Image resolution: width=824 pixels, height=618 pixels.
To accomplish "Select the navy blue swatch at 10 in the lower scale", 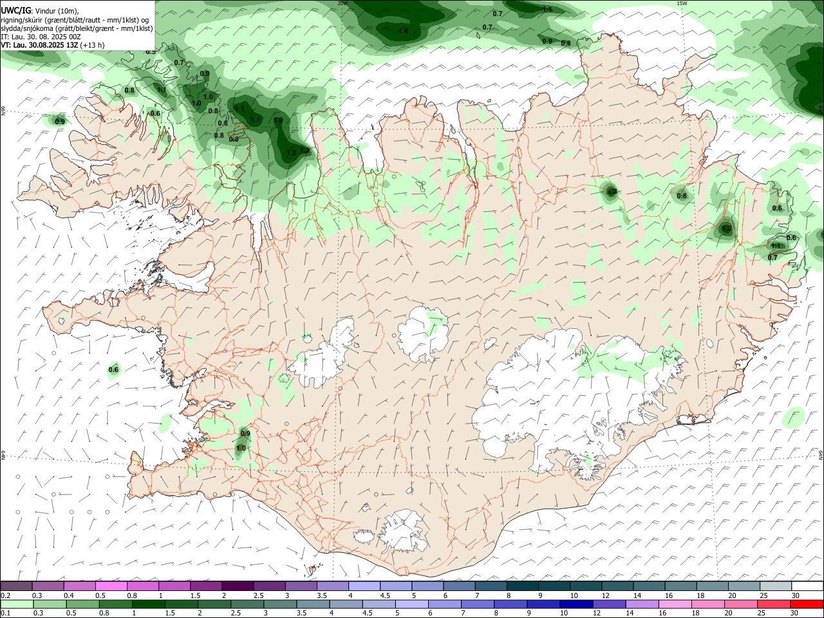I will click(x=576, y=604).
